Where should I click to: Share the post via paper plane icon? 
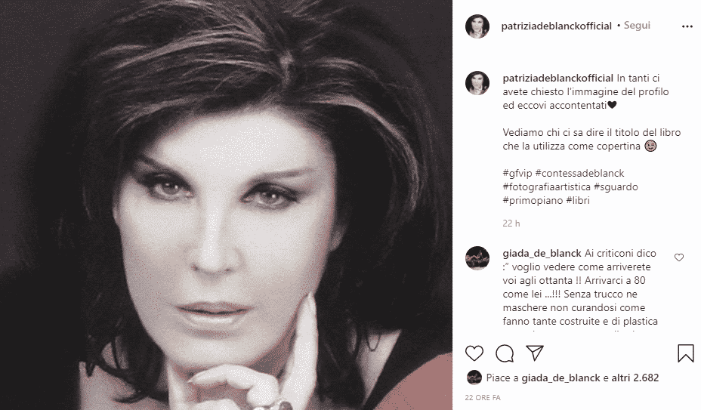point(535,353)
